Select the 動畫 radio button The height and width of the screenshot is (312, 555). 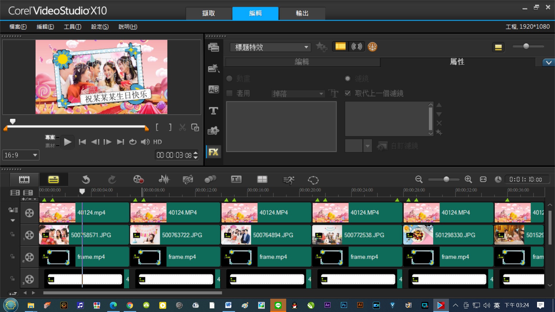tap(229, 79)
